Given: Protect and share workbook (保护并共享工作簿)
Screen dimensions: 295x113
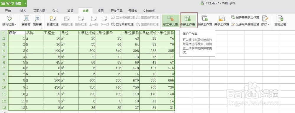Looking at the screenshot, I should pyautogui.click(x=245, y=17).
